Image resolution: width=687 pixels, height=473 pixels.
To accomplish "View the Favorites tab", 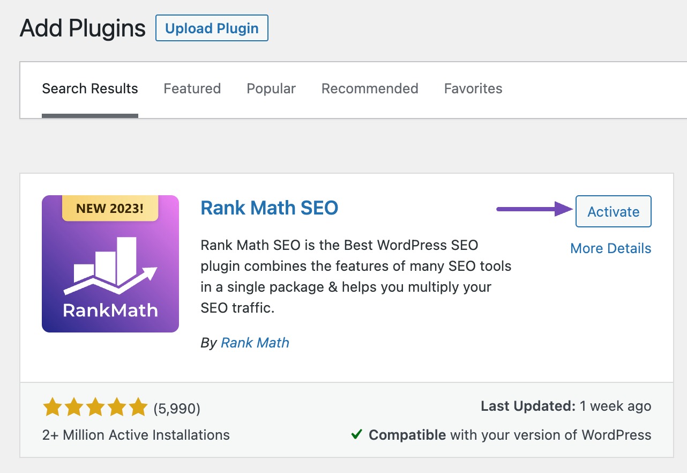I will 473,88.
